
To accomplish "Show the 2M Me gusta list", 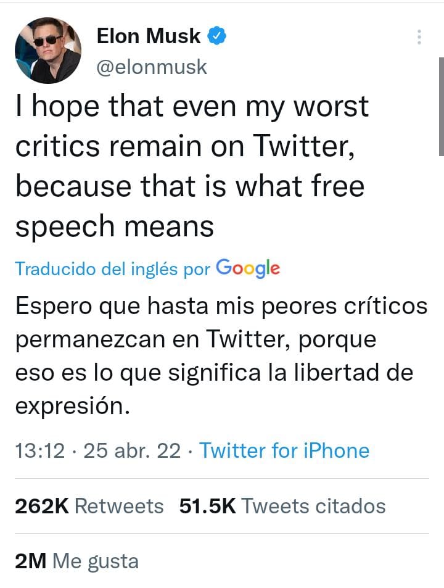I will pos(76,561).
